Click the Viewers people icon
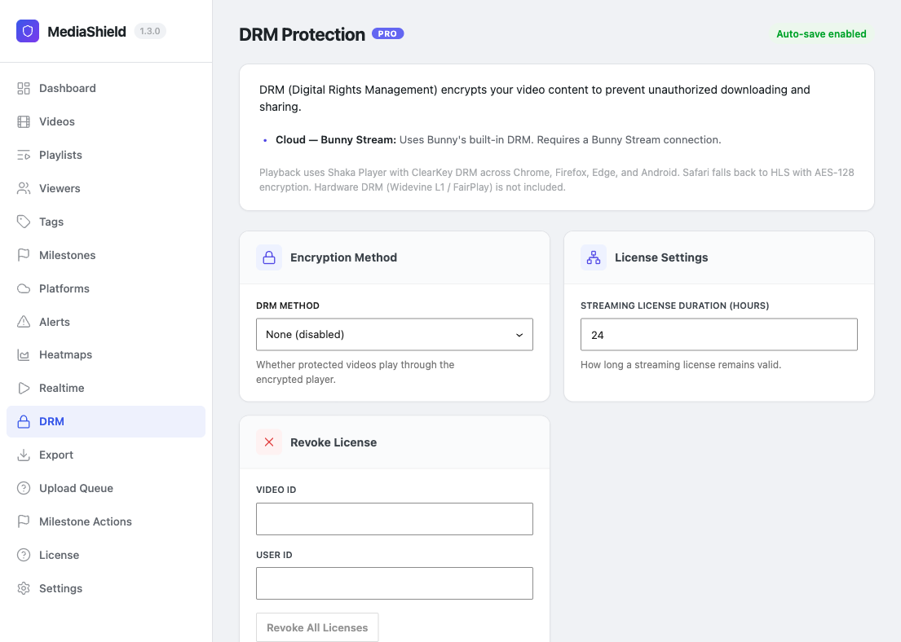The image size is (901, 642). (24, 188)
